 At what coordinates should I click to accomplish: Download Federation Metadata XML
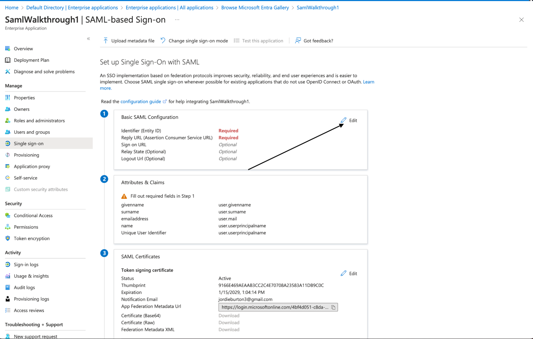[x=229, y=329]
